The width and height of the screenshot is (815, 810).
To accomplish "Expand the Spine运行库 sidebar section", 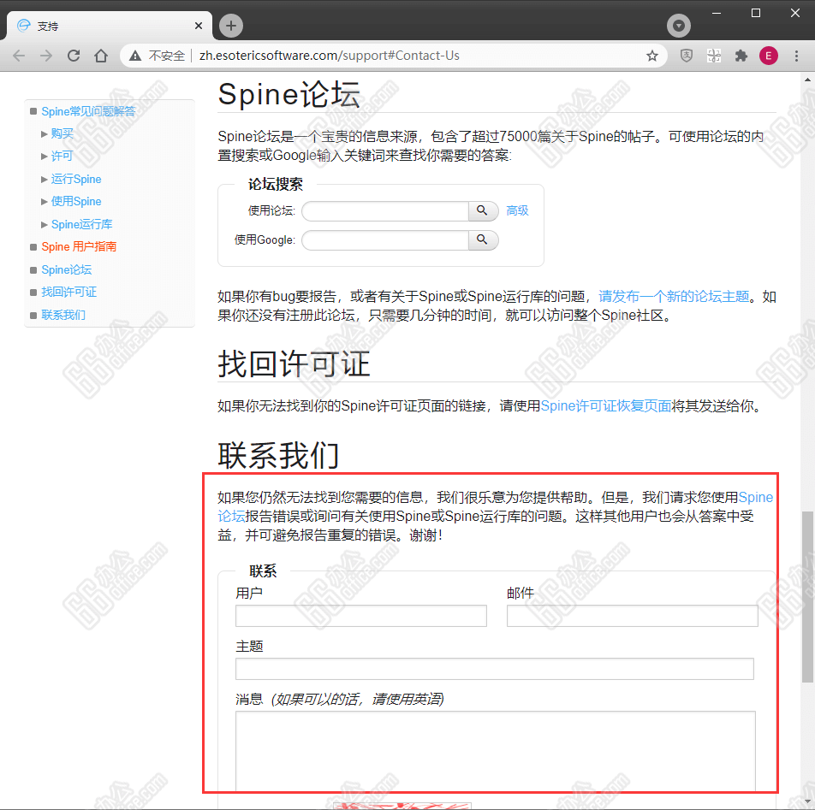I will (x=45, y=224).
